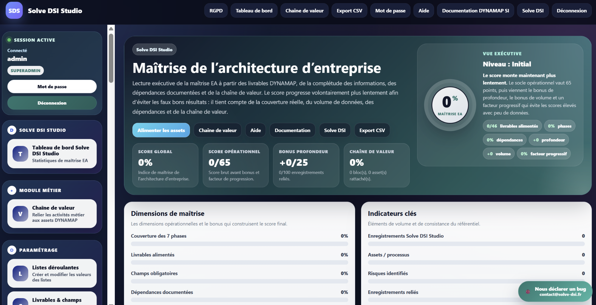This screenshot has height=305, width=596.
Task: Click the Dépendances documentées label
Action: point(162,292)
